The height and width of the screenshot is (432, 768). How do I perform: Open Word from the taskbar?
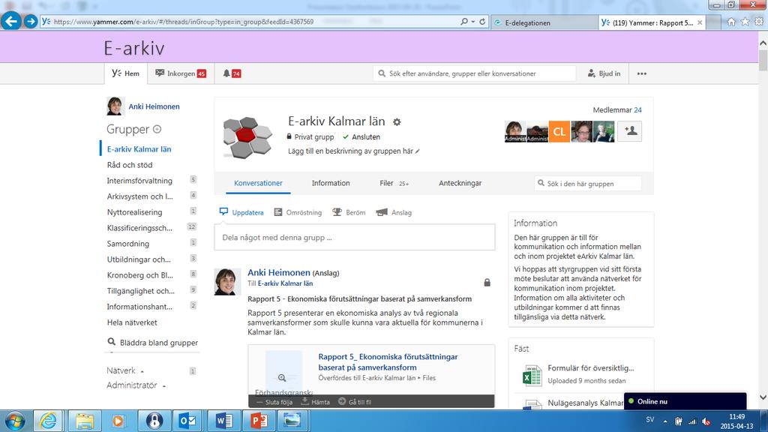click(223, 421)
